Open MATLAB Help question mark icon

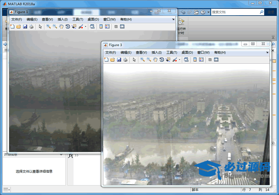[203, 12]
